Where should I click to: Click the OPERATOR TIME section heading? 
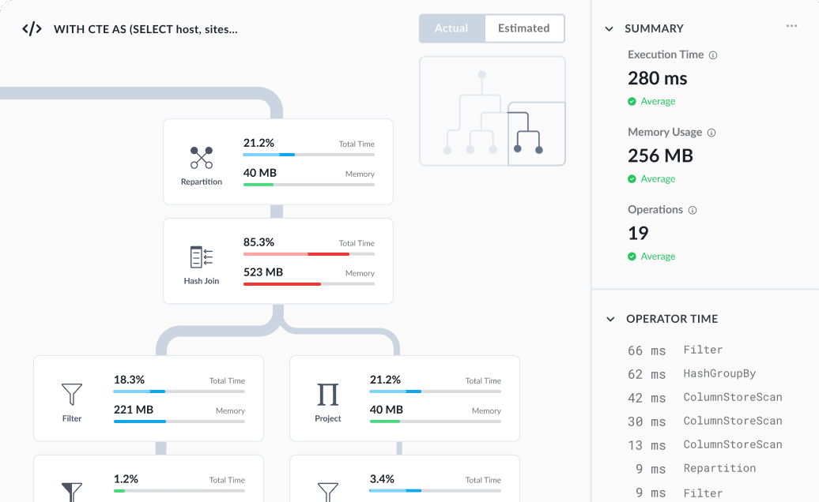[x=672, y=319]
